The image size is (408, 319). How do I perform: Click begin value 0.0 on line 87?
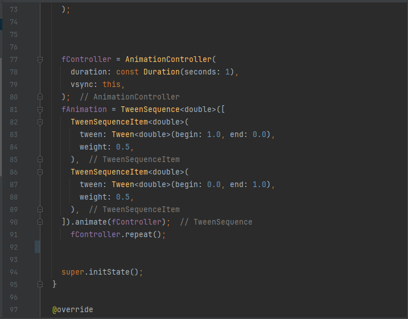213,185
